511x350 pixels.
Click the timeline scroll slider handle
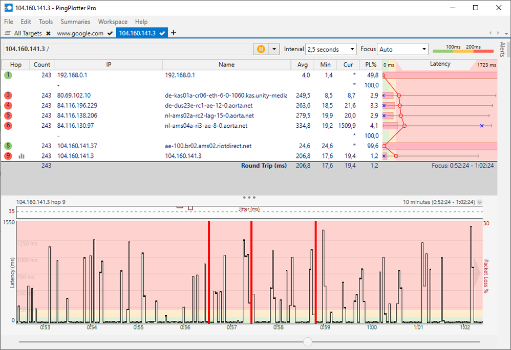(307, 341)
